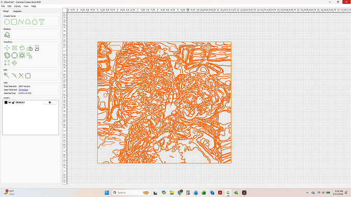Screen dimensions: 351x197
Task: Click the 3067 Vectors total selected value
Action: 24,86
